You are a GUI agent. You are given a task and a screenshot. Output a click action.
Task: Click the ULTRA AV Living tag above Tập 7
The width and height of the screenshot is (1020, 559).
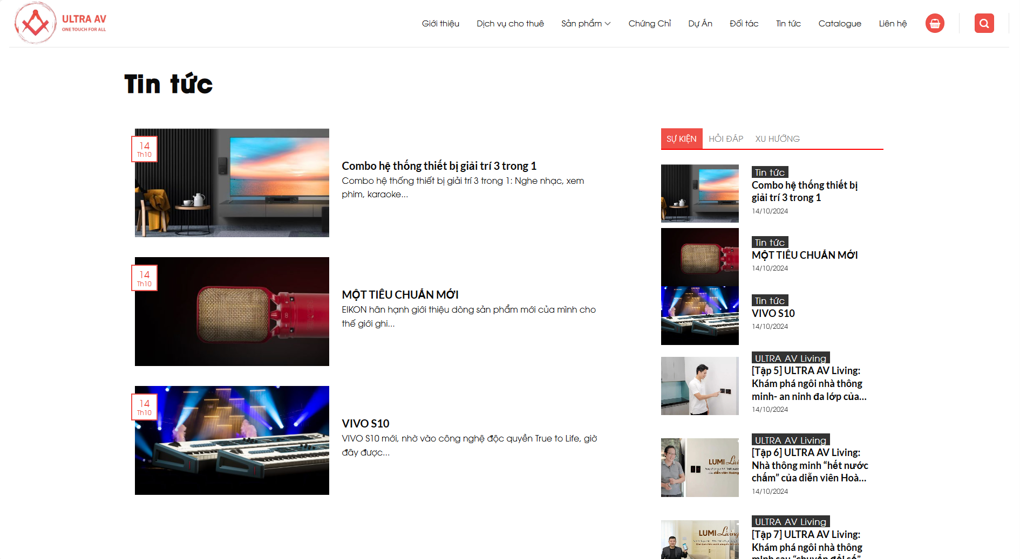(x=790, y=522)
